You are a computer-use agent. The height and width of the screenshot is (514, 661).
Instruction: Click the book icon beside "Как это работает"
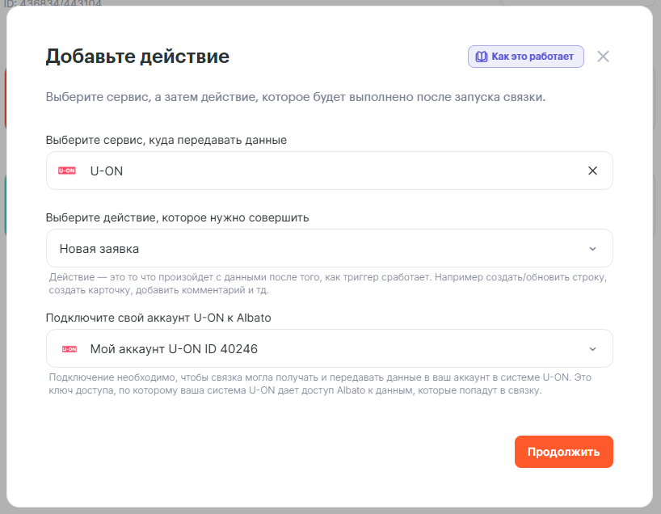tap(481, 57)
